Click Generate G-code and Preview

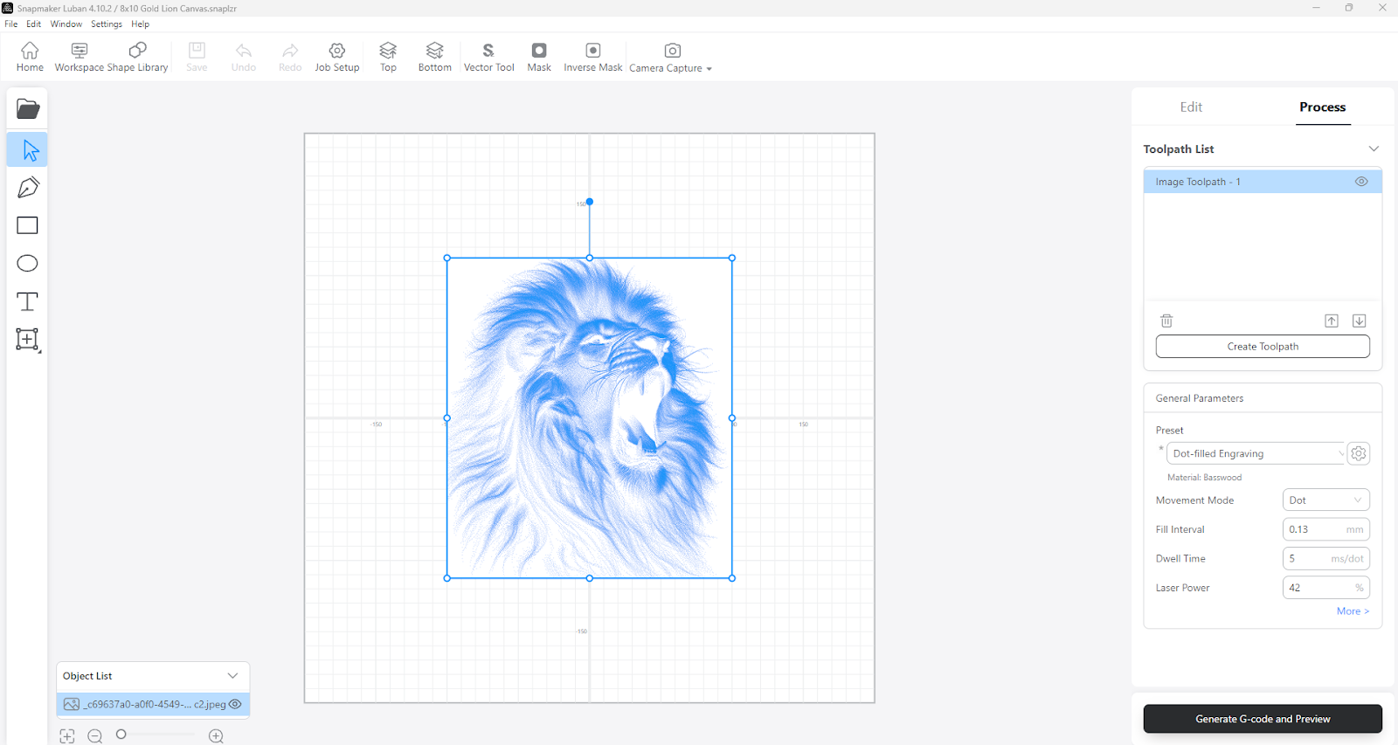pyautogui.click(x=1263, y=719)
